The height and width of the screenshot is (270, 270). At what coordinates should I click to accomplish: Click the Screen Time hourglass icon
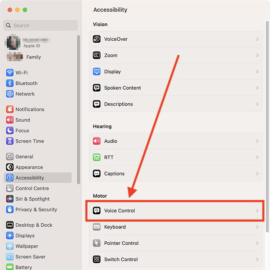pyautogui.click(x=10, y=141)
